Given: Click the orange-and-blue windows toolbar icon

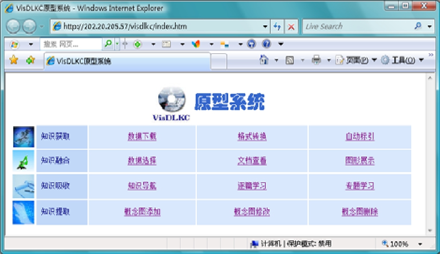Looking at the screenshot, I should (225, 44).
